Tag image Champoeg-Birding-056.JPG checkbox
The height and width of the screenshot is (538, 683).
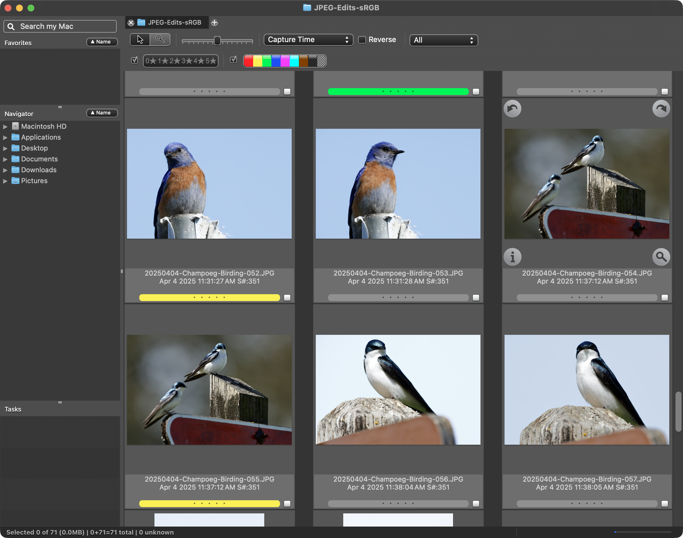(476, 504)
